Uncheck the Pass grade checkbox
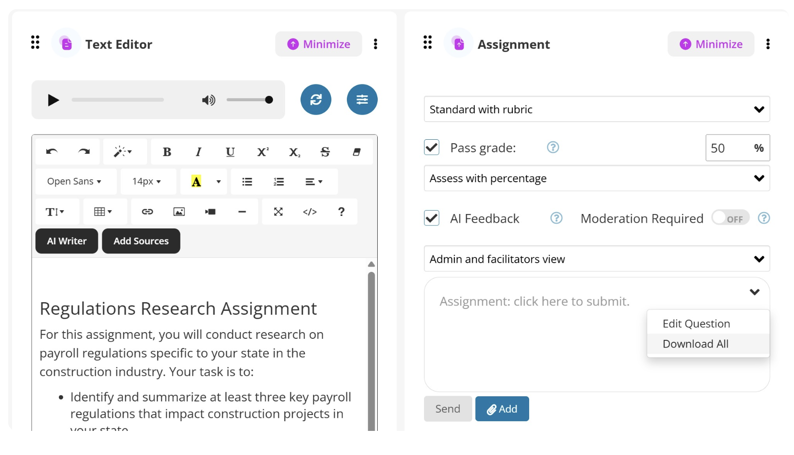 [x=432, y=147]
